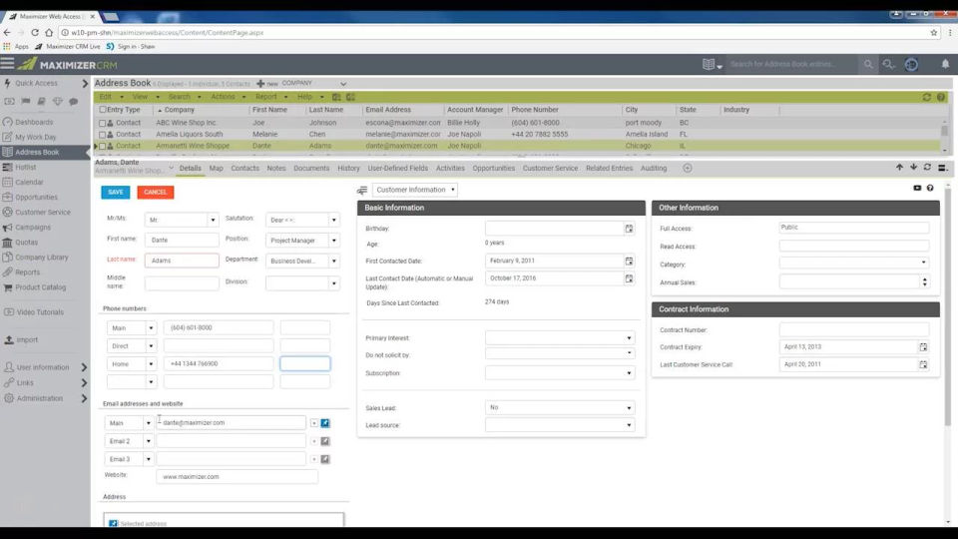Screen dimensions: 958x539
Task: Click the user-defined fields layout icon
Action: 362,190
